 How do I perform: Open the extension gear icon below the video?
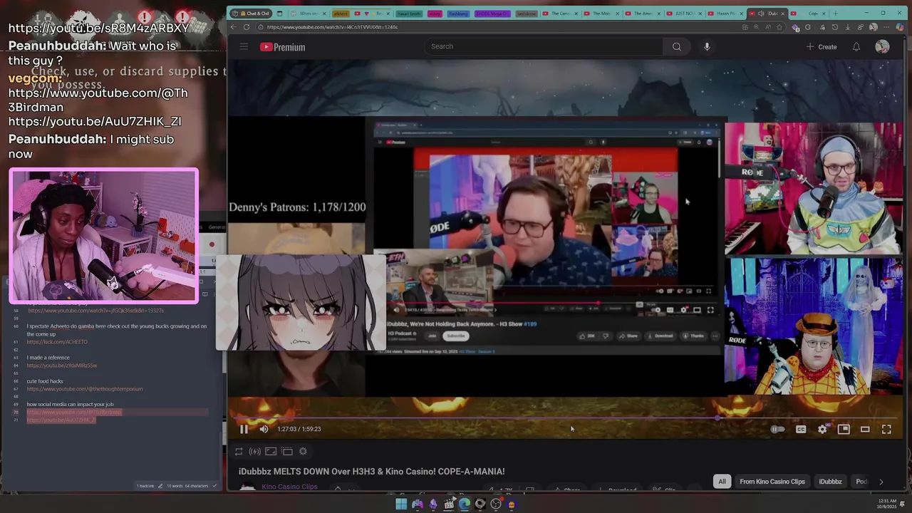(303, 451)
